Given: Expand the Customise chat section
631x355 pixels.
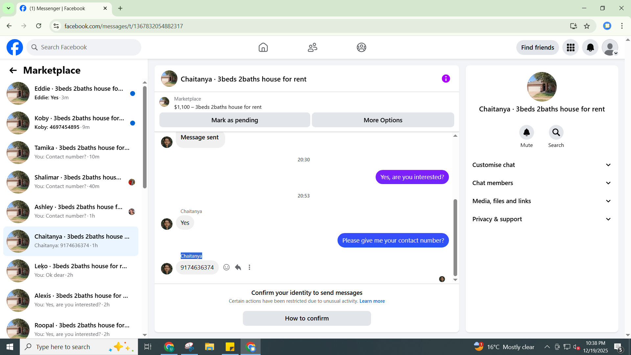Looking at the screenshot, I should 542,165.
